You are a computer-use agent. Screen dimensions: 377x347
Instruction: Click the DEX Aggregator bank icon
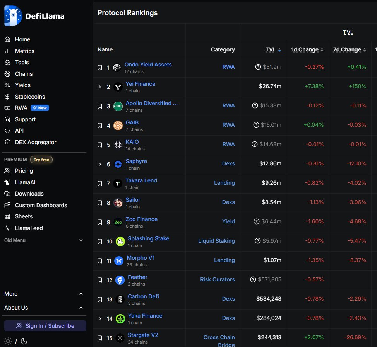[x=7, y=142]
